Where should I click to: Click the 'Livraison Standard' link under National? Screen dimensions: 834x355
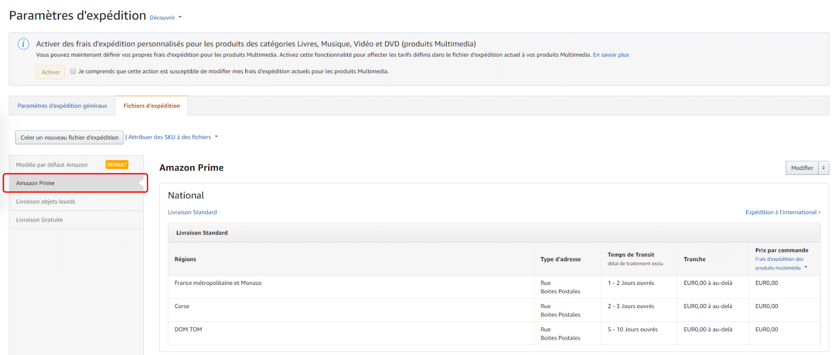click(x=192, y=212)
